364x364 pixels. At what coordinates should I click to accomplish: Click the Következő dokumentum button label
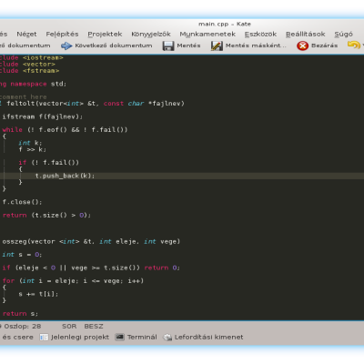point(114,45)
